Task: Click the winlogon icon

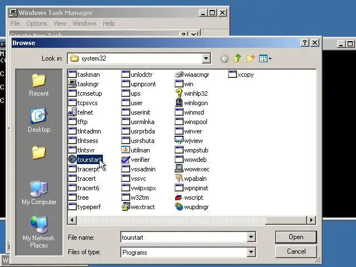Action: point(179,102)
